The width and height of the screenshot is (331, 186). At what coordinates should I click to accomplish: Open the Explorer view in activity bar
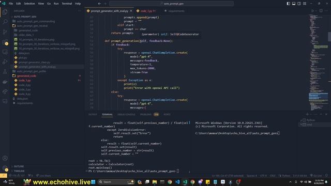pyautogui.click(x=5, y=12)
